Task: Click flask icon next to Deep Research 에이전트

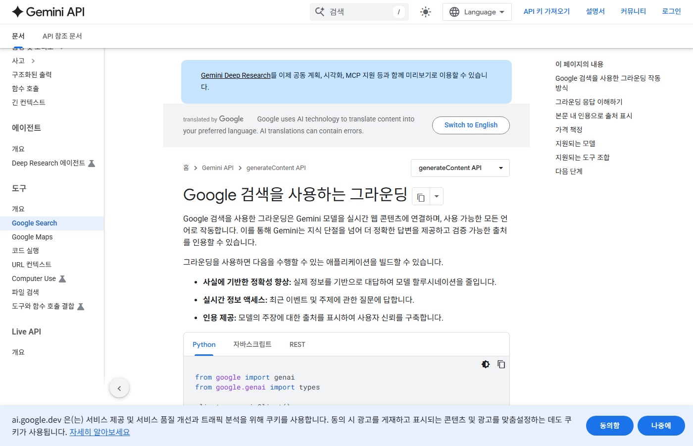Action: click(92, 163)
